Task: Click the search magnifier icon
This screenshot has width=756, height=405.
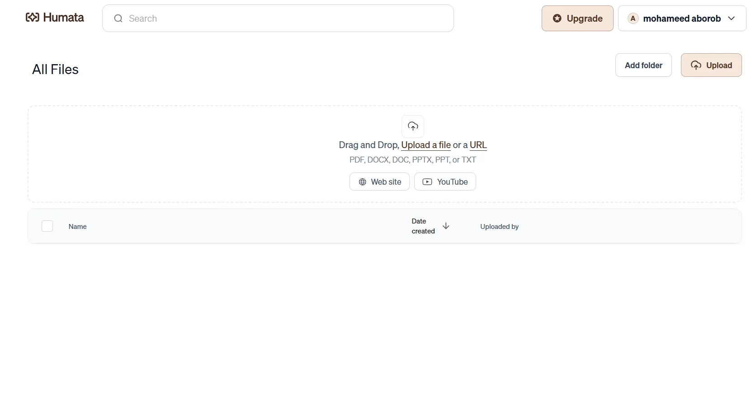Action: click(x=118, y=19)
